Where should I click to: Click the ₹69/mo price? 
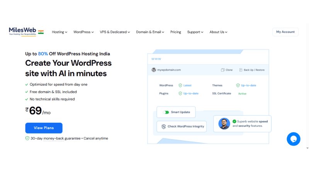(38, 111)
